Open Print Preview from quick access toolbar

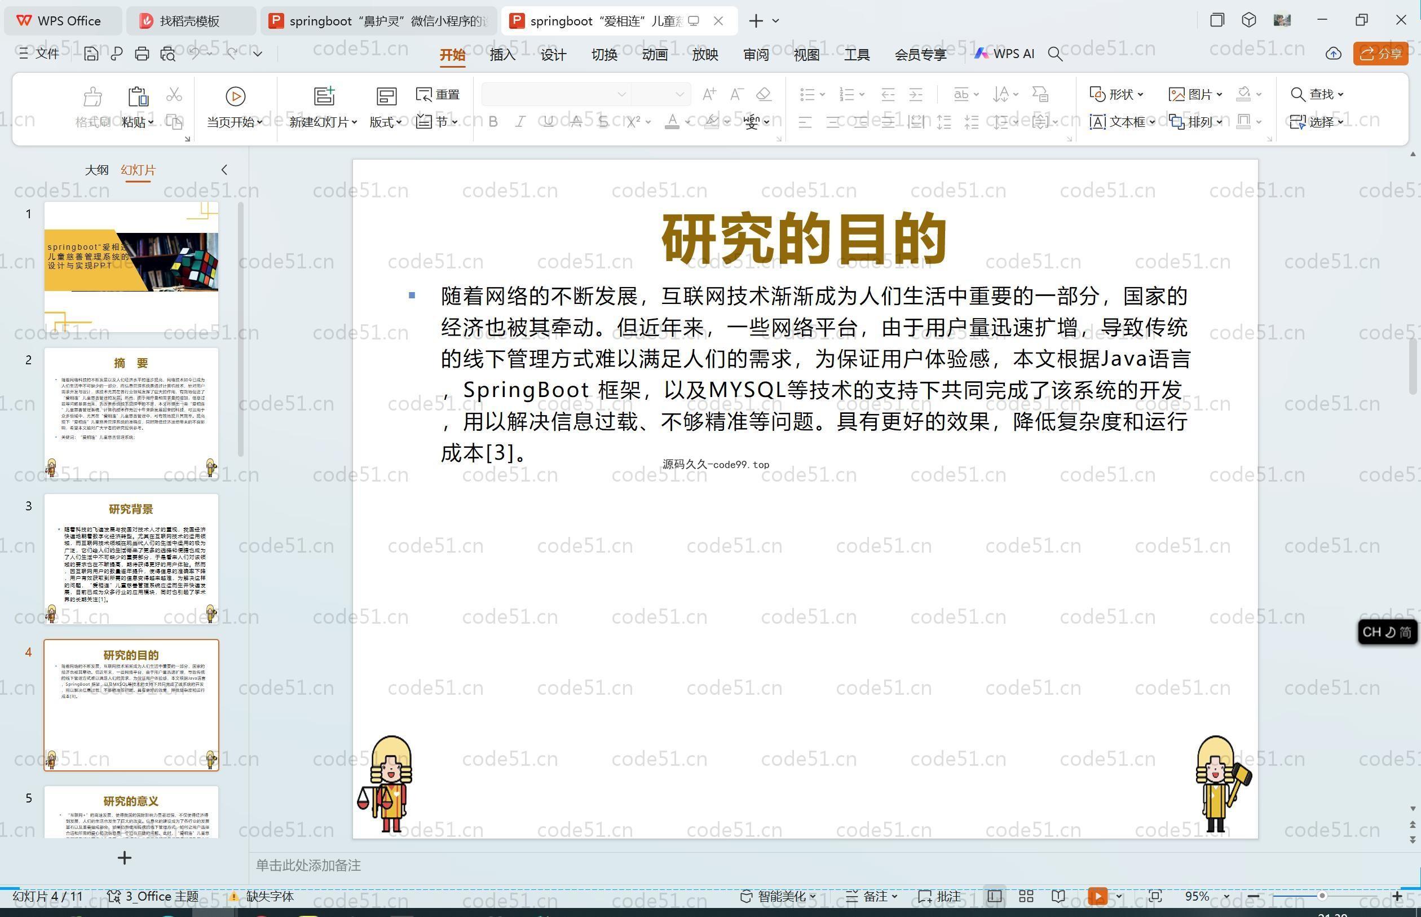tap(168, 54)
